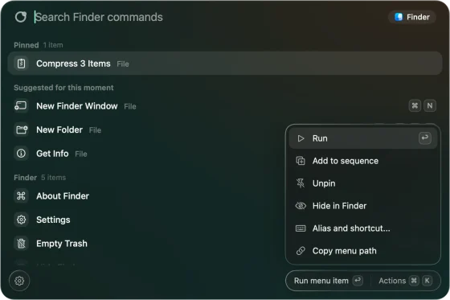Click the Run play triangle icon
The image size is (450, 300).
click(x=301, y=138)
